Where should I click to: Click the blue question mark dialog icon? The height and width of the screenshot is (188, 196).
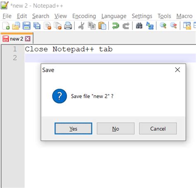(x=60, y=96)
